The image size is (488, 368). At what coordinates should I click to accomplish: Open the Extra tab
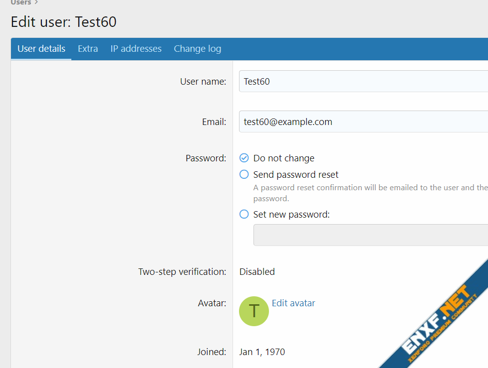88,49
